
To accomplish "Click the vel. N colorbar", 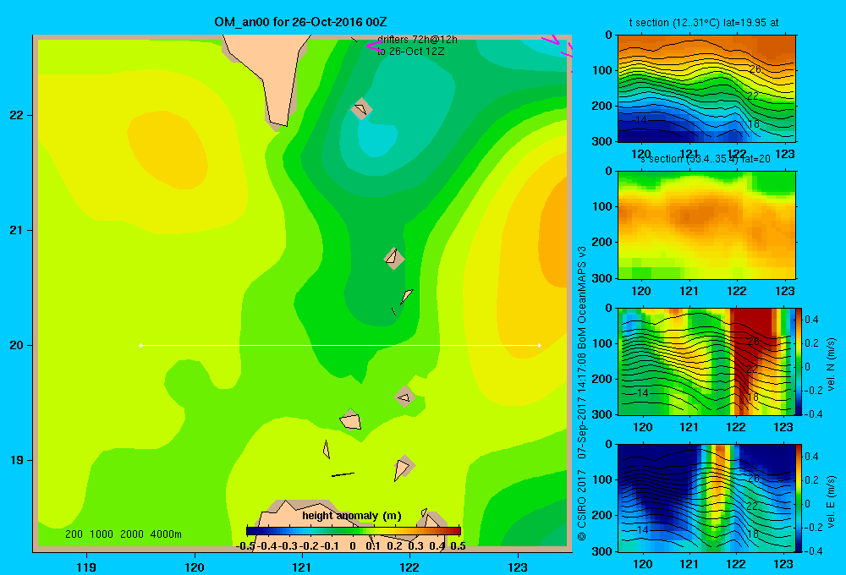I will pos(799,361).
